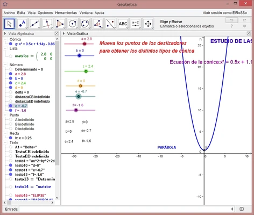Click algebra panel scroll right arrow
Viewport: 254px width, 215px height.
click(52, 203)
